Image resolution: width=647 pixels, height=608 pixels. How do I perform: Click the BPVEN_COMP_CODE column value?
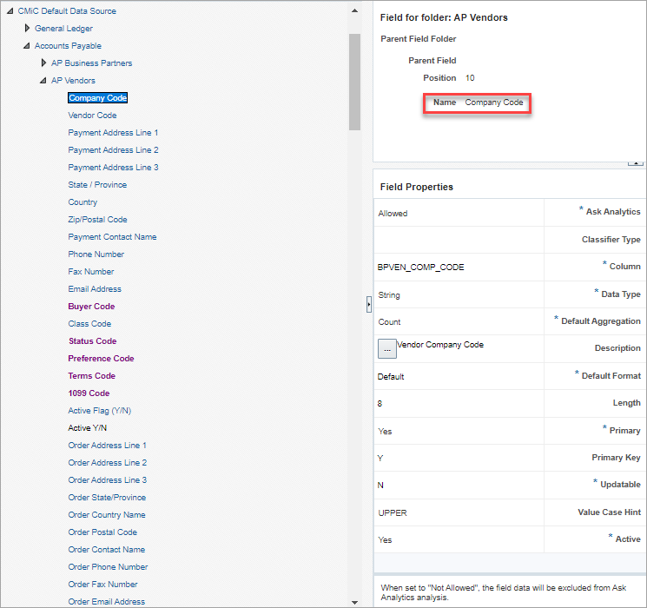421,267
